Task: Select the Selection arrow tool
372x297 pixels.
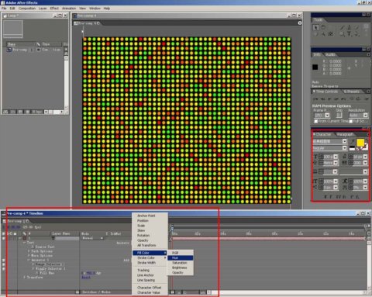Action: point(315,27)
